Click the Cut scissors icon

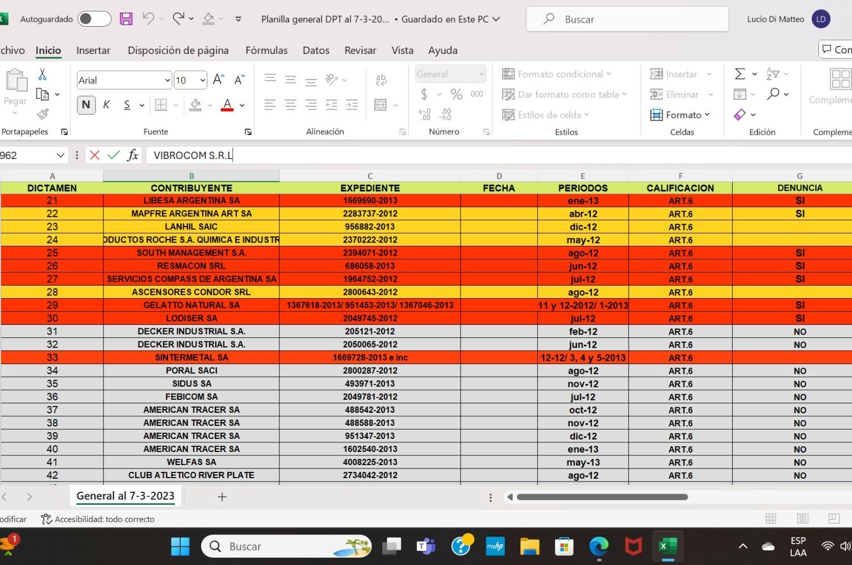coord(42,74)
